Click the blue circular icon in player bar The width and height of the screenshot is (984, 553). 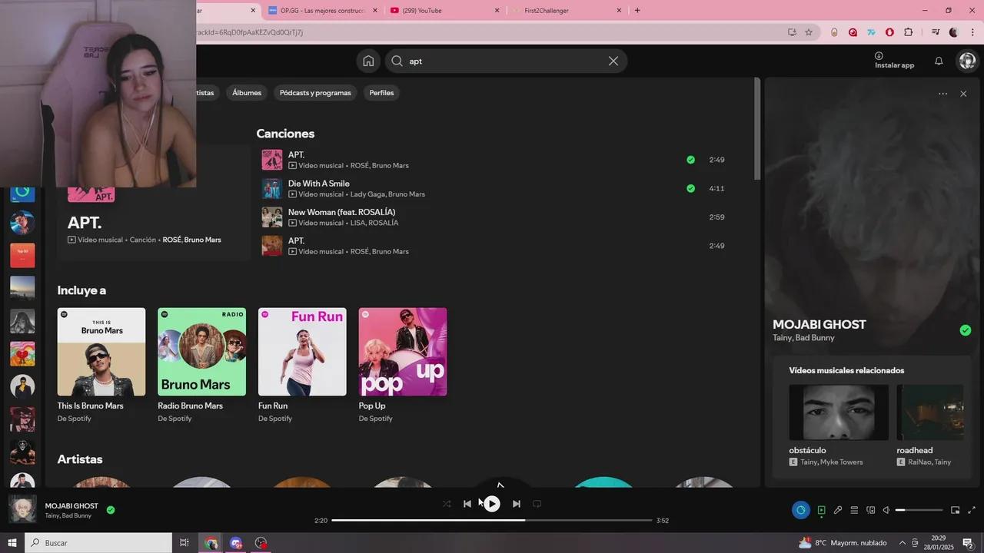click(x=801, y=510)
